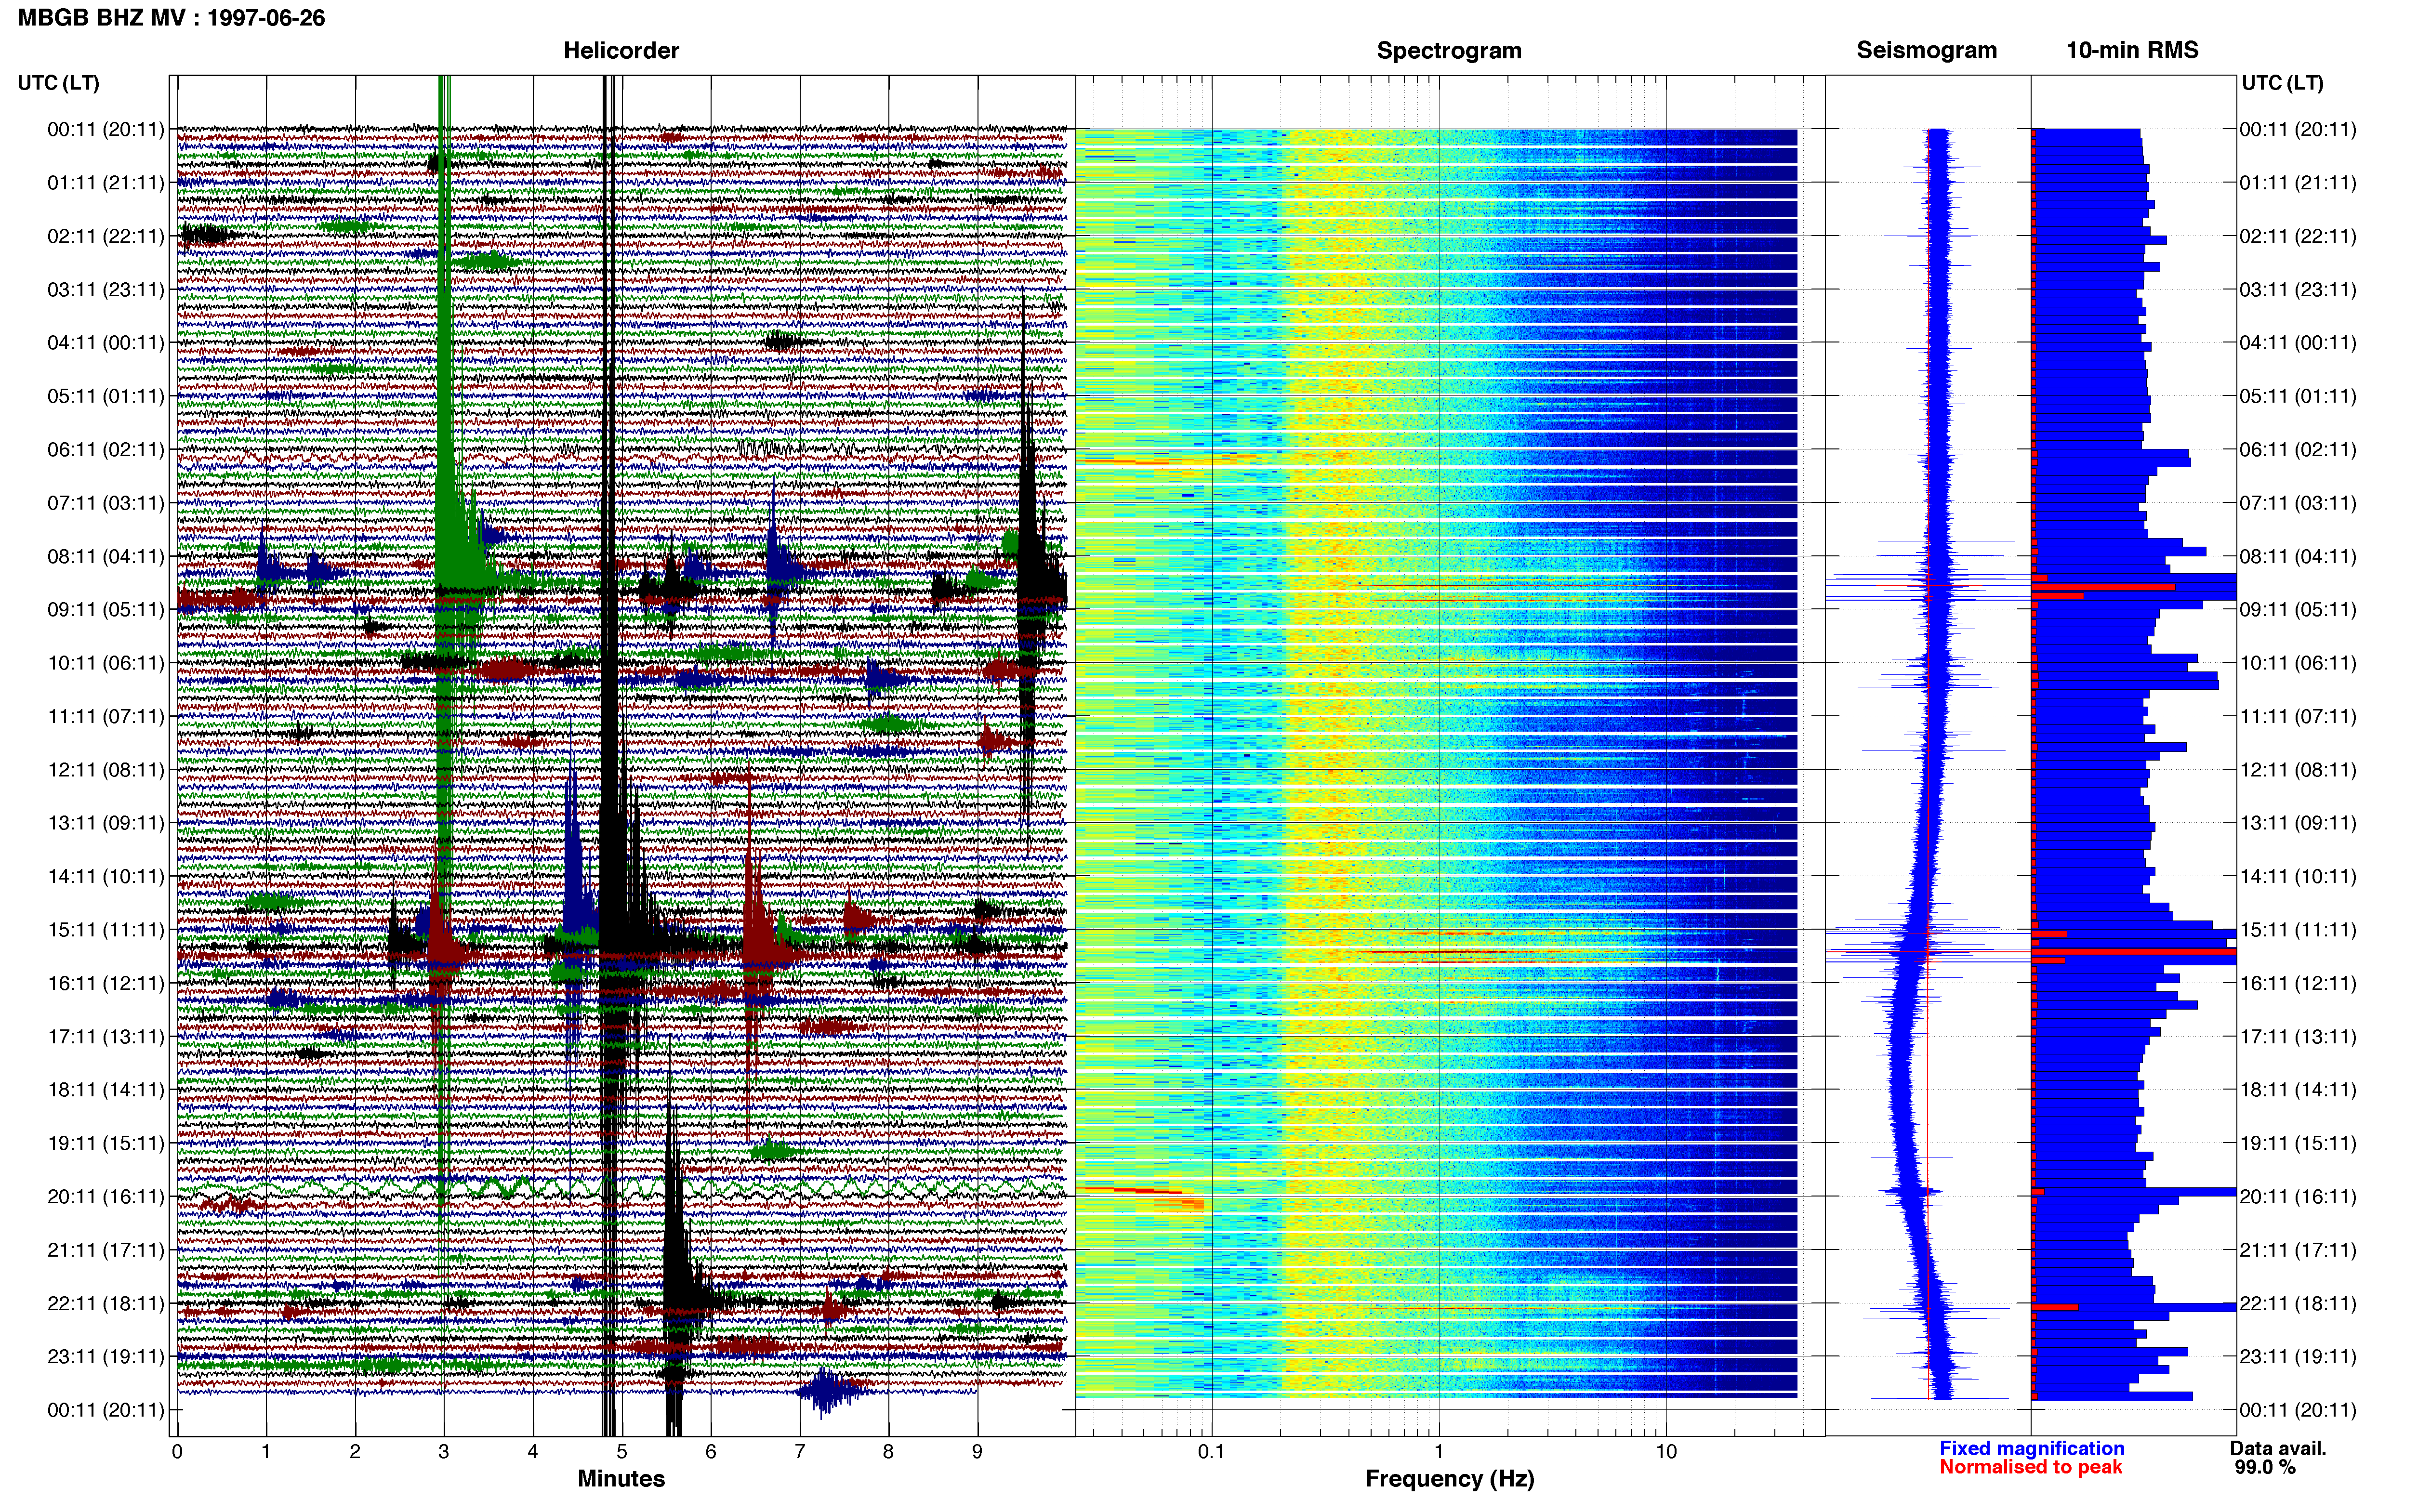The image size is (2418, 1512).
Task: Click '03:11 (23:11)' on the helicorder time axis
Action: [x=106, y=290]
